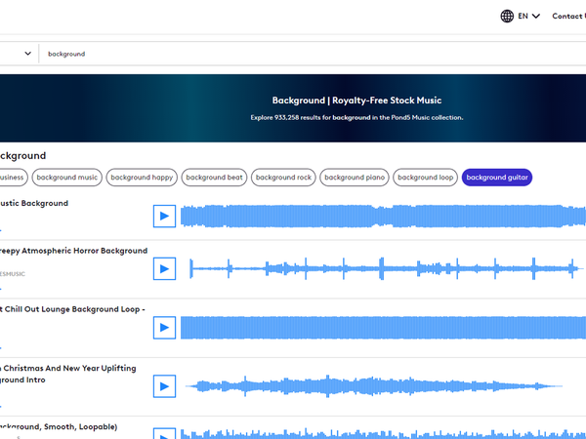586x439 pixels.
Task: Select the highlighted 'background guitar' tag
Action: pos(497,178)
